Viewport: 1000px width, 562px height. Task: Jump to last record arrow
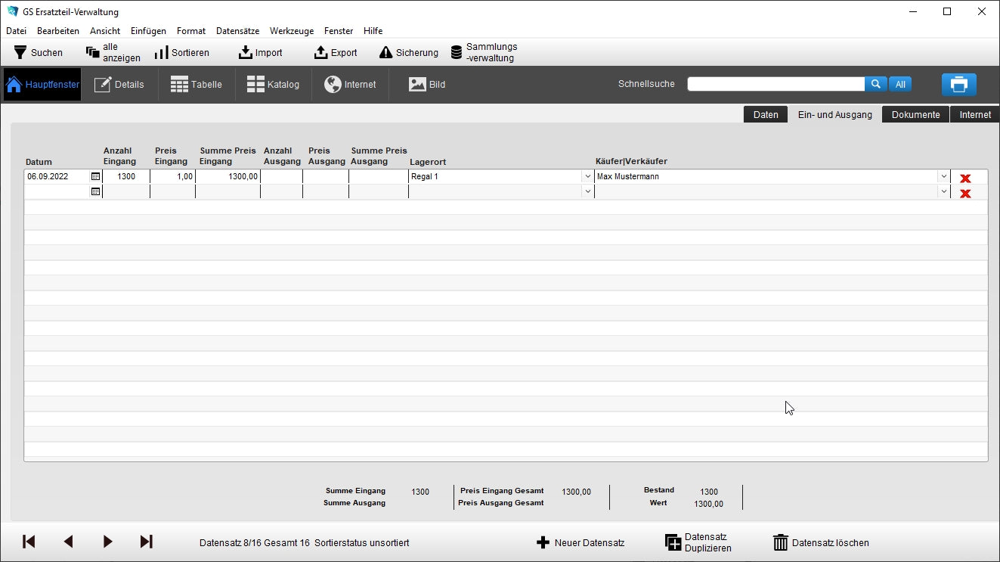point(147,542)
